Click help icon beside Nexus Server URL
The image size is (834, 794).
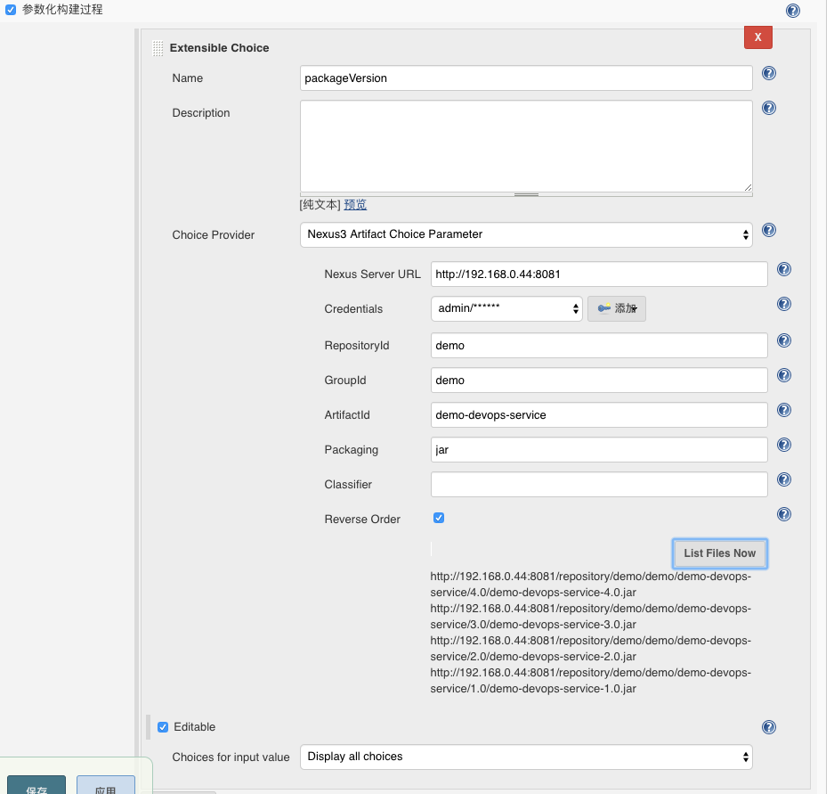pyautogui.click(x=784, y=269)
